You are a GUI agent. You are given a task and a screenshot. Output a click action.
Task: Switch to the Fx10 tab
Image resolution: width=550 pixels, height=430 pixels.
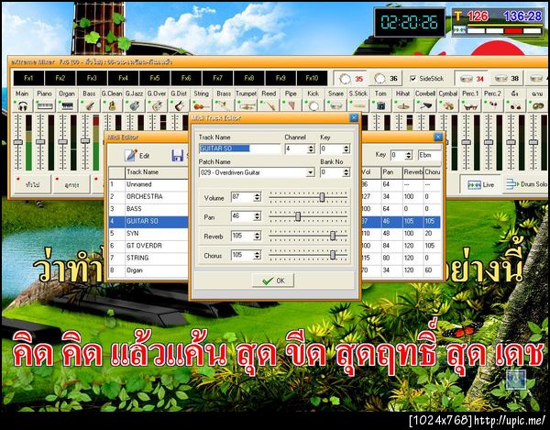(x=312, y=78)
